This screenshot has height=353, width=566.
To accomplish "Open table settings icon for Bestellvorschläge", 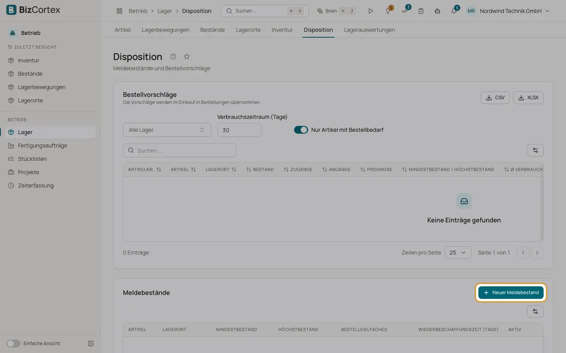I will (x=535, y=150).
